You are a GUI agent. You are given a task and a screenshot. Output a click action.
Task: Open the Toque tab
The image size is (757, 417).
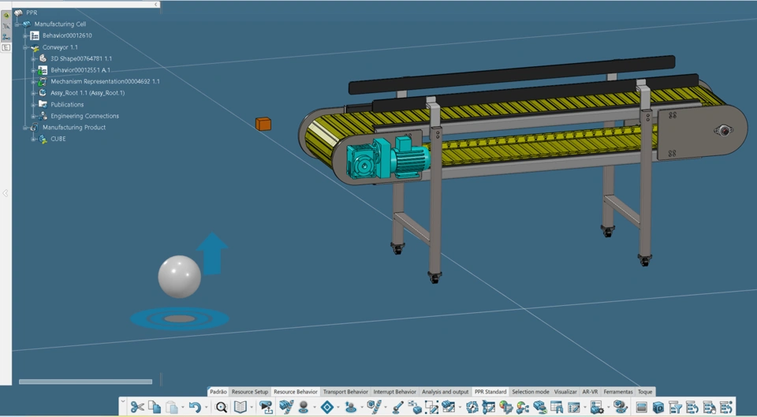645,392
